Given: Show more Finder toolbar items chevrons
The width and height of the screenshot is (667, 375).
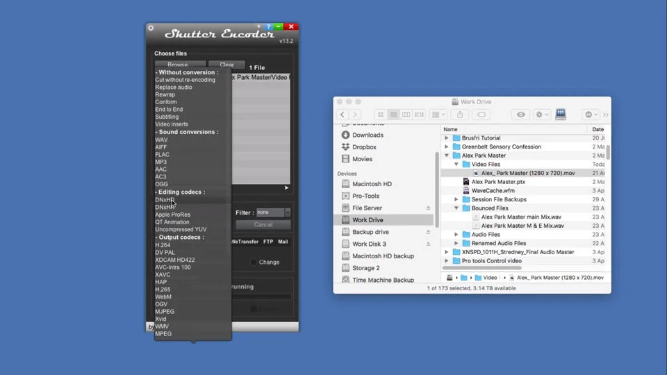Looking at the screenshot, I should tap(605, 115).
